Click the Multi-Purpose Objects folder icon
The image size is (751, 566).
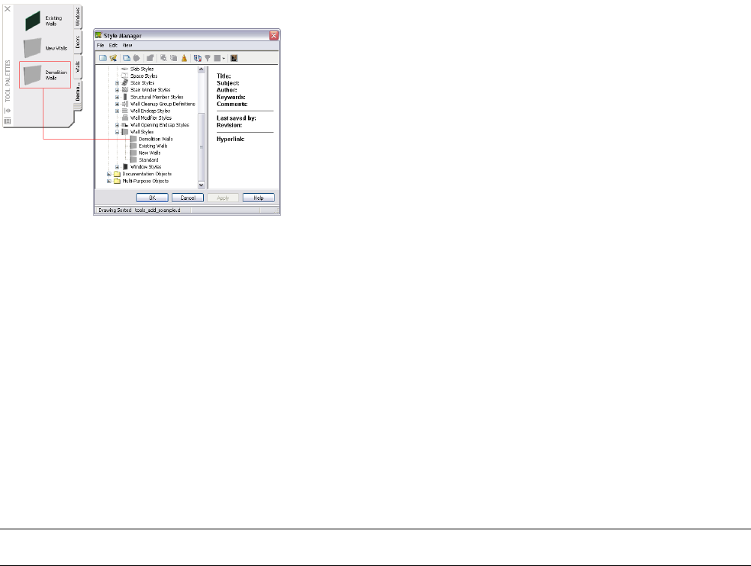[117, 181]
